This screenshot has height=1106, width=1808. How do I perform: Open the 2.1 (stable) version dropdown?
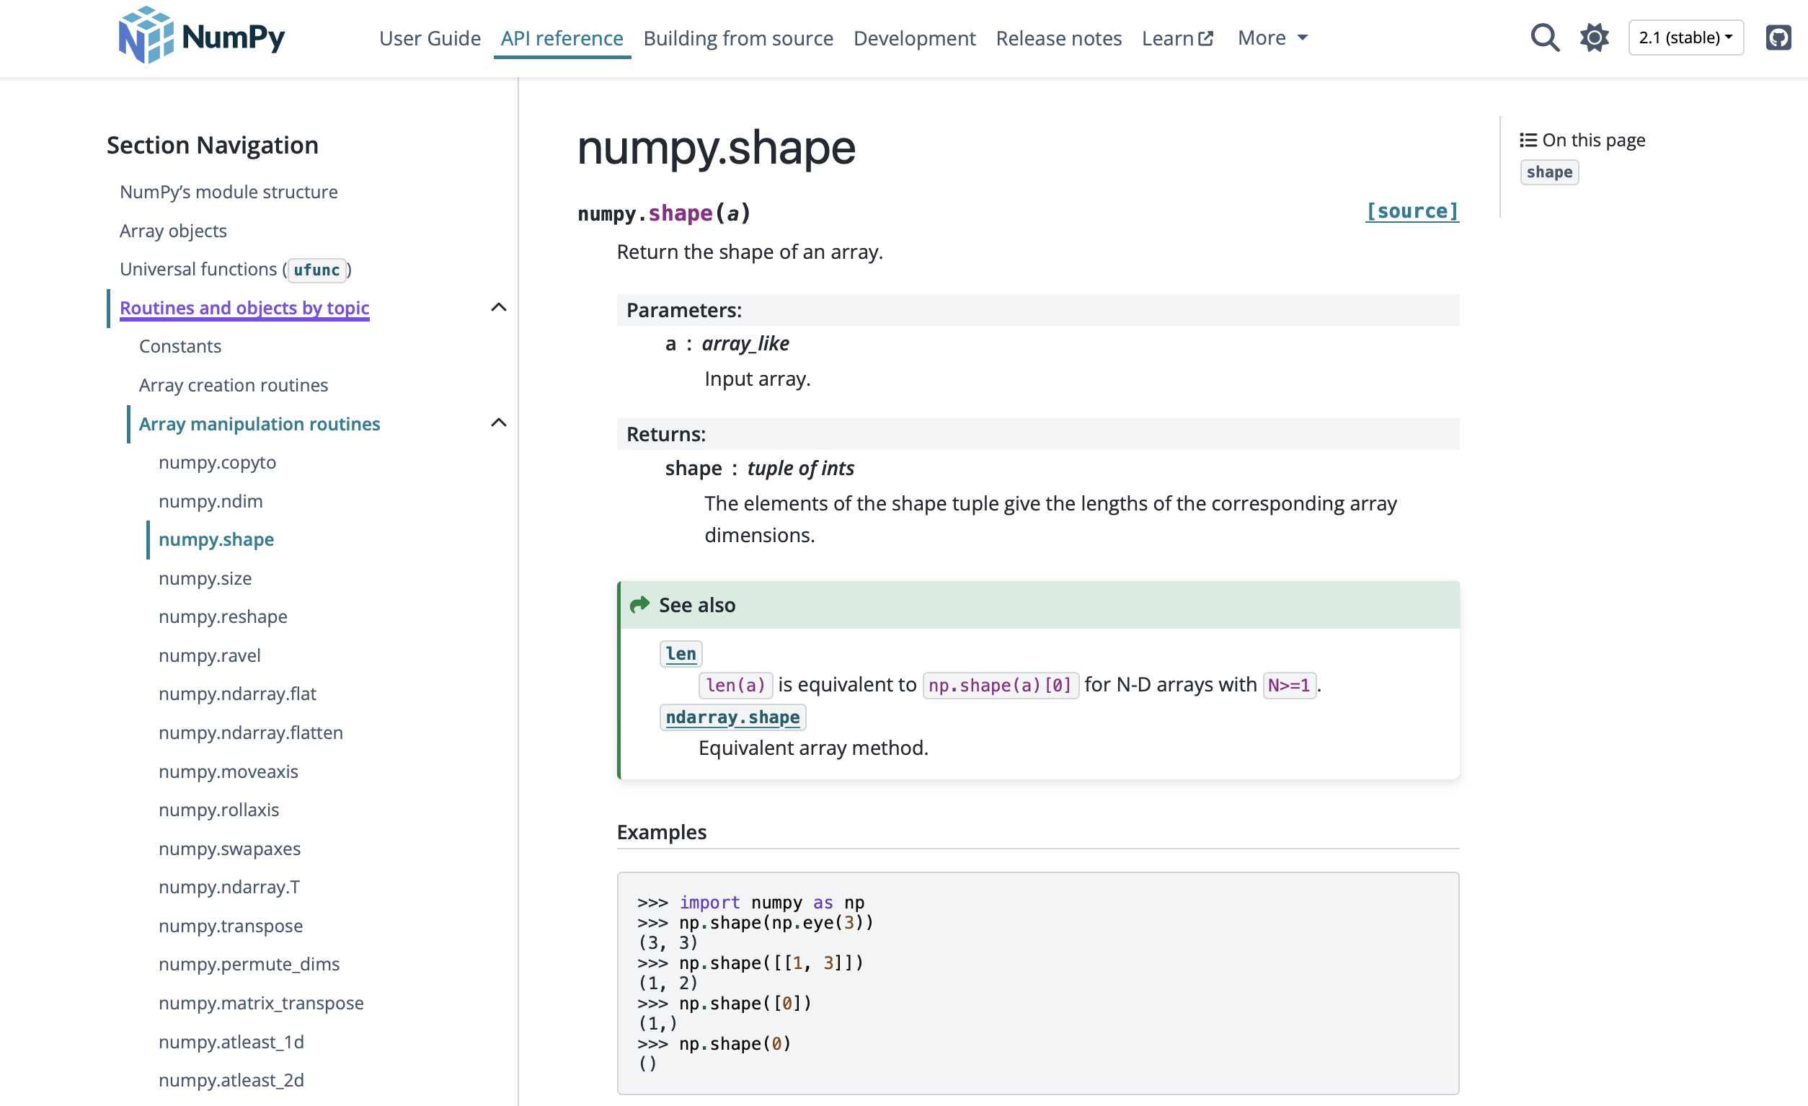pyautogui.click(x=1685, y=37)
